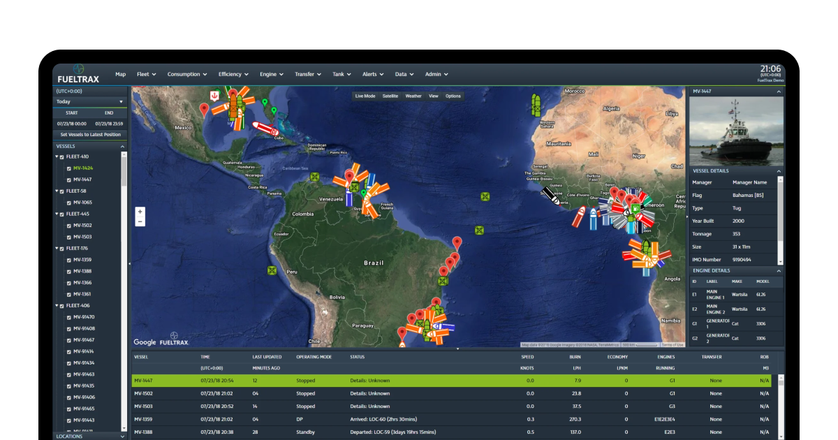Image resolution: width=838 pixels, height=440 pixels.
Task: Select the red vessel icon south of Côte d'Ivoire
Action: click(579, 217)
